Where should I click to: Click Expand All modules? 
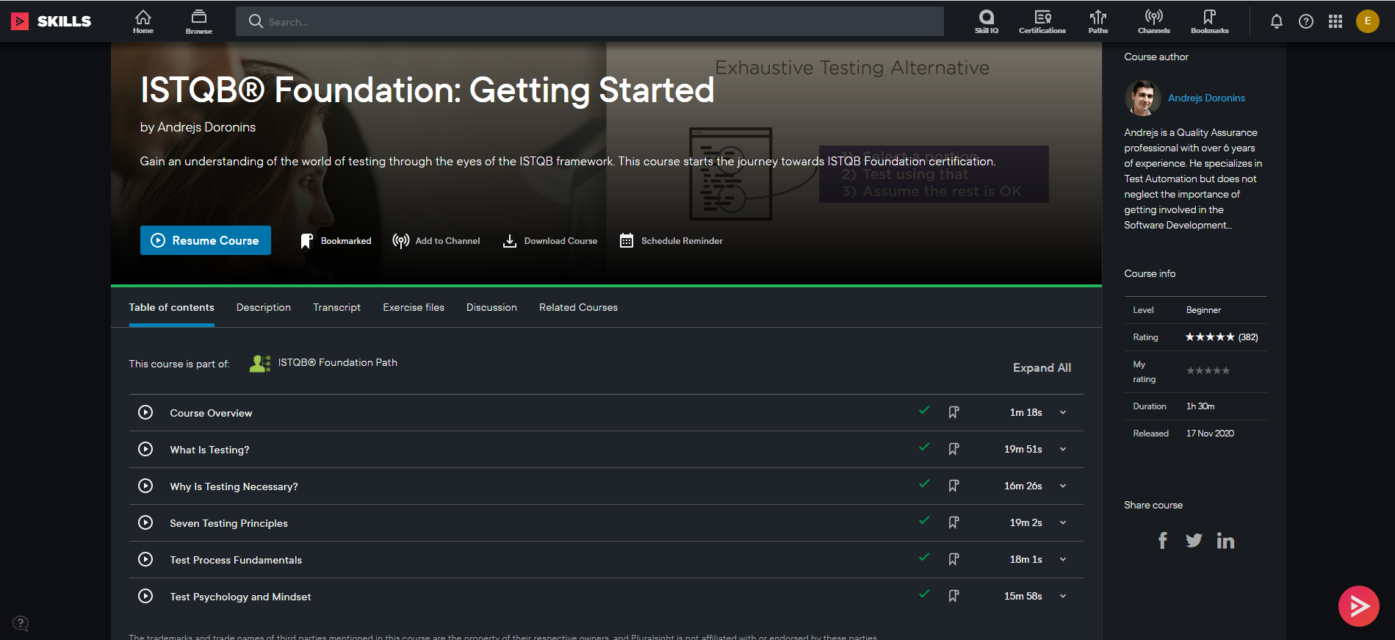point(1042,367)
